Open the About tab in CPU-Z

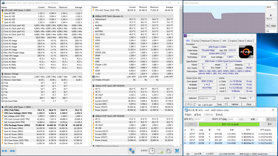point(250,41)
